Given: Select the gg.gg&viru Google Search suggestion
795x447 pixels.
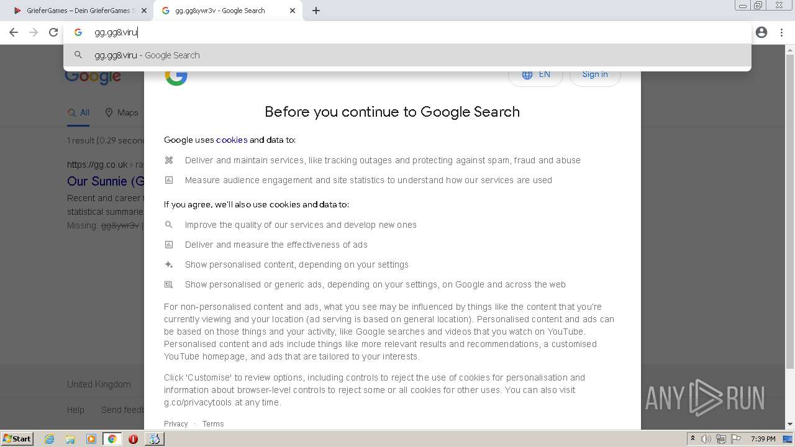Looking at the screenshot, I should pyautogui.click(x=407, y=55).
